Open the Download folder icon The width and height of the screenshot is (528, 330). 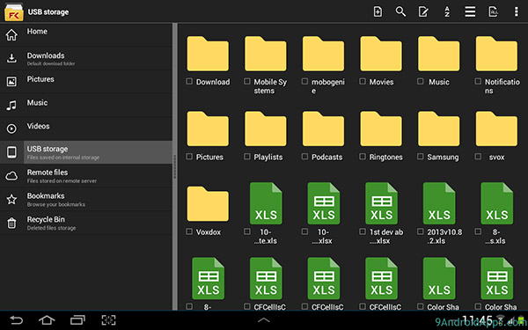[208, 54]
